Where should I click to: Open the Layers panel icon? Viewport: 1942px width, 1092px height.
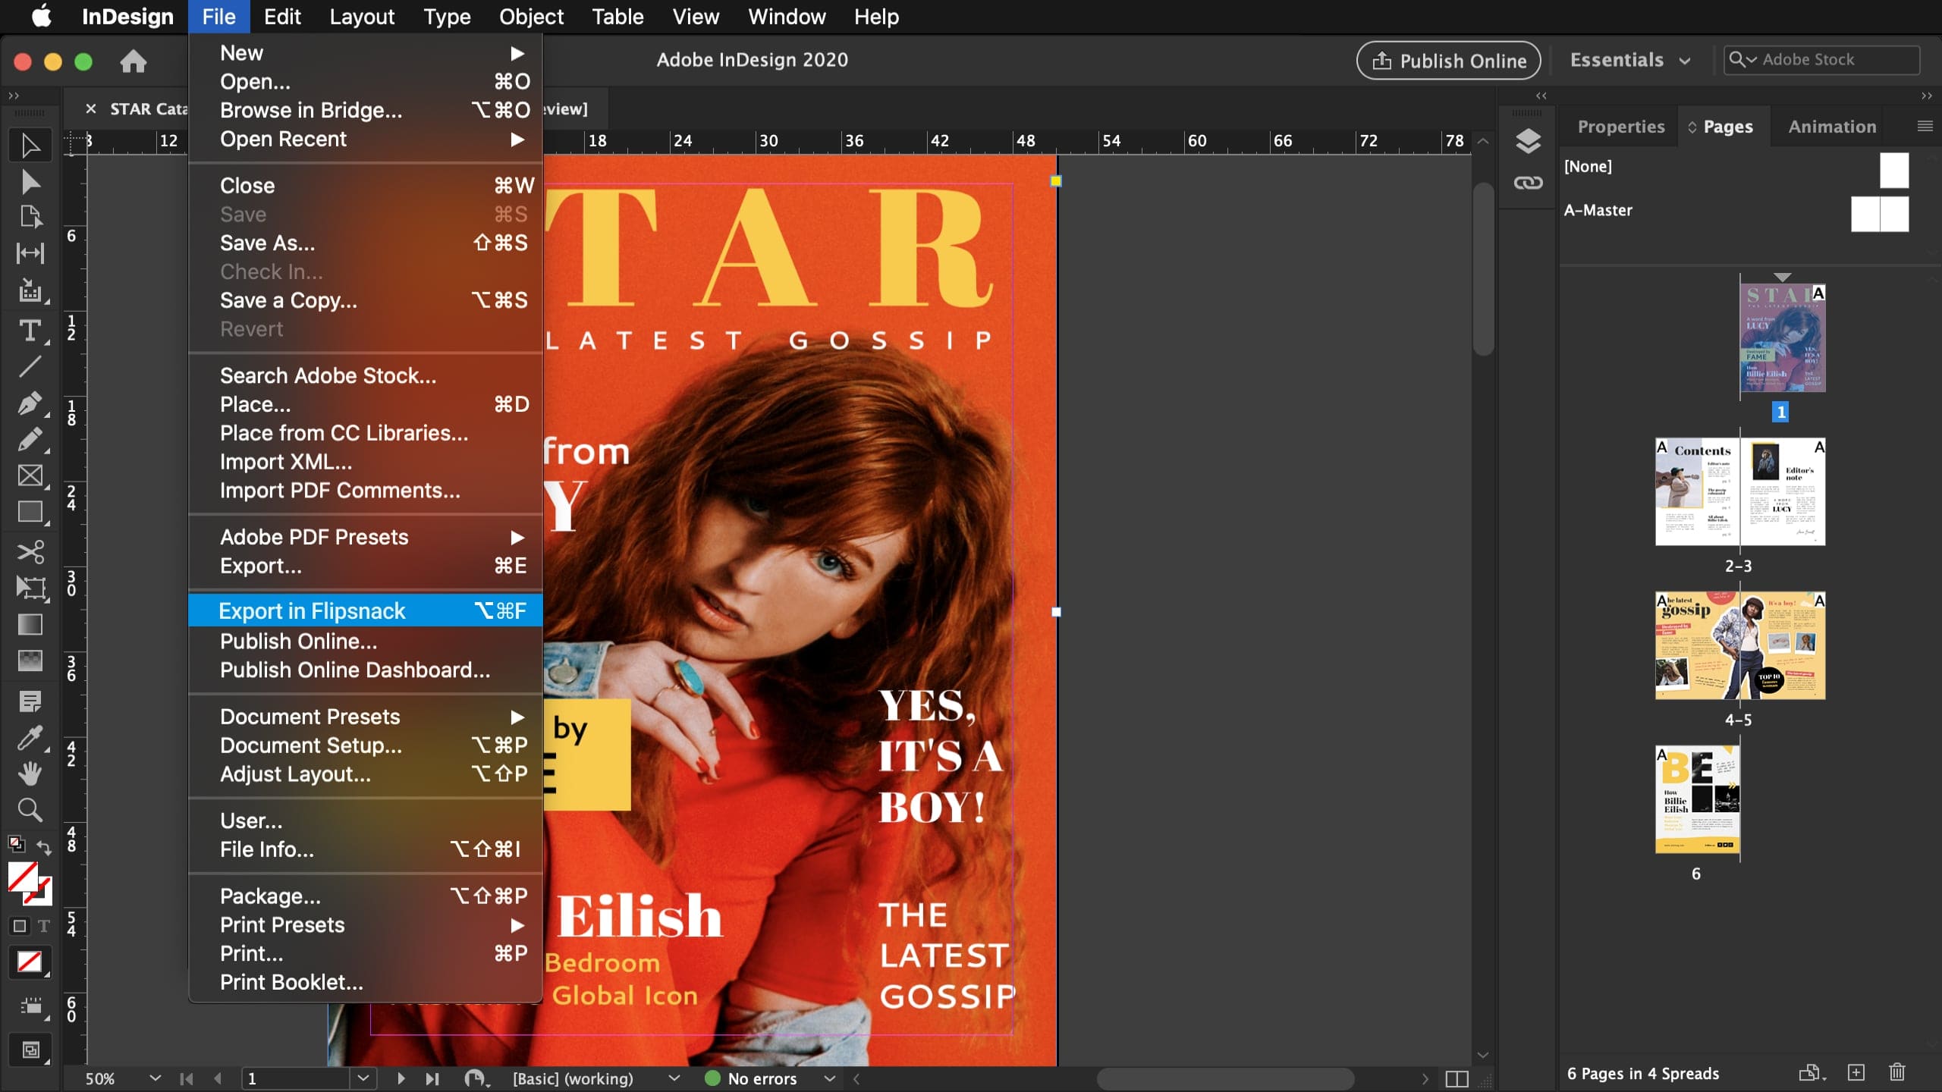click(1528, 141)
